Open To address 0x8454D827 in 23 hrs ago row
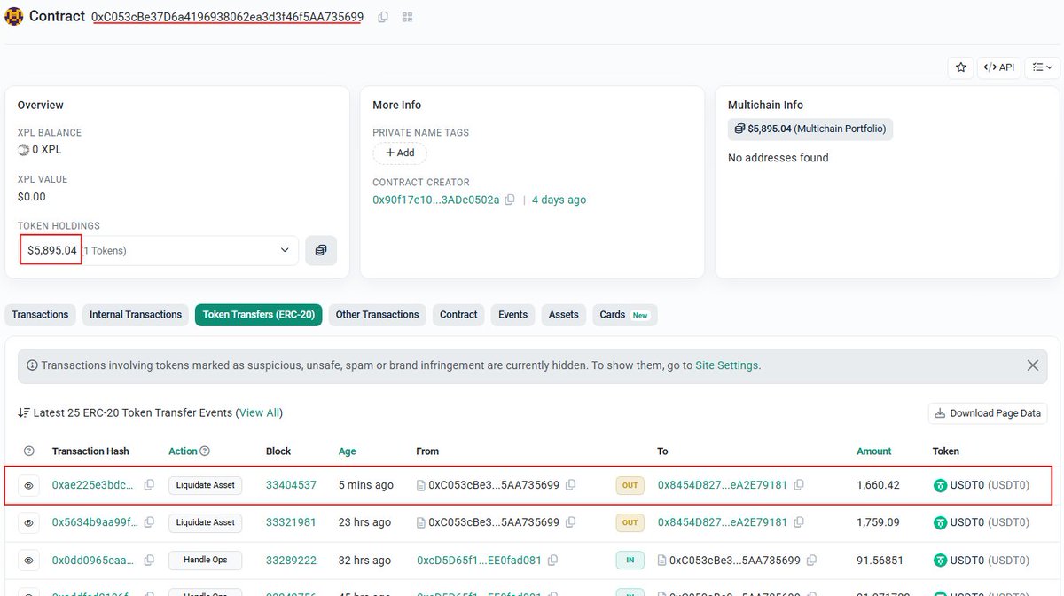Viewport: 1064px width, 596px height. click(723, 522)
